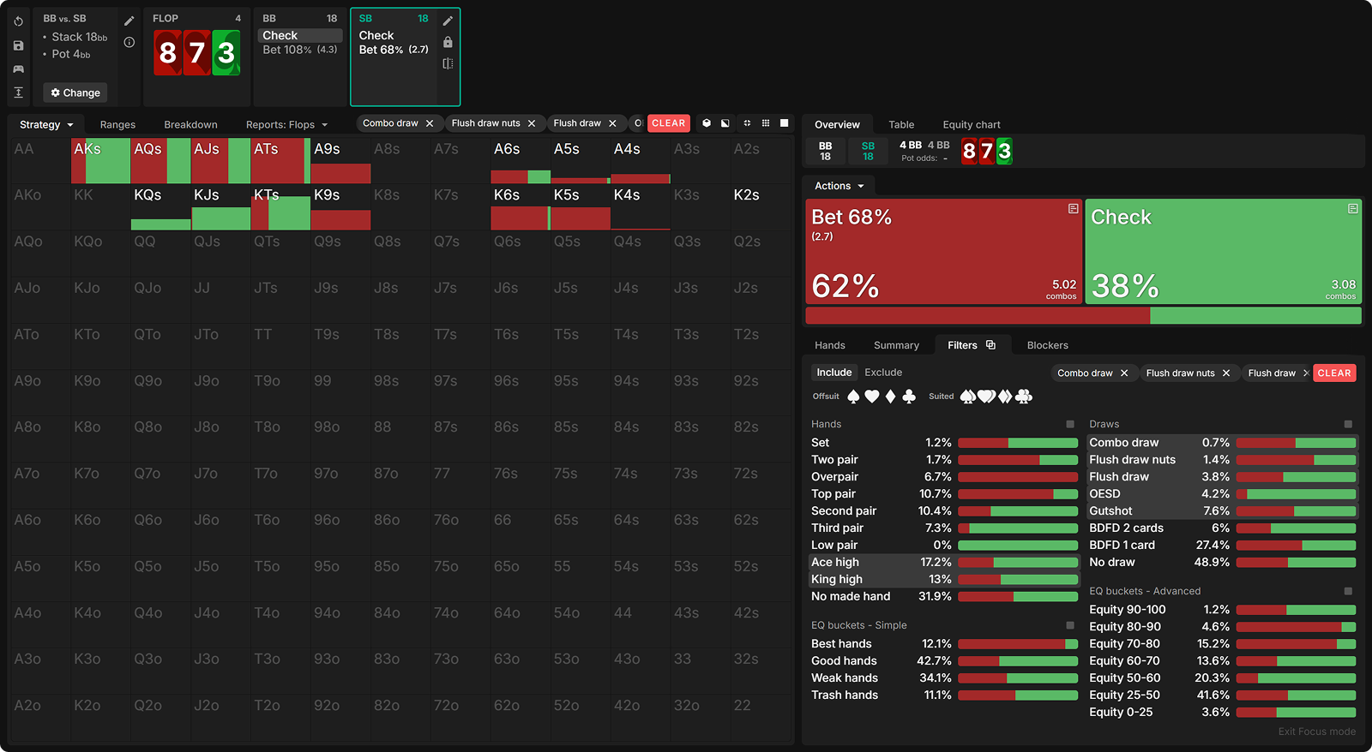This screenshot has height=752, width=1372.
Task: Open the Blockers tab
Action: (x=1047, y=345)
